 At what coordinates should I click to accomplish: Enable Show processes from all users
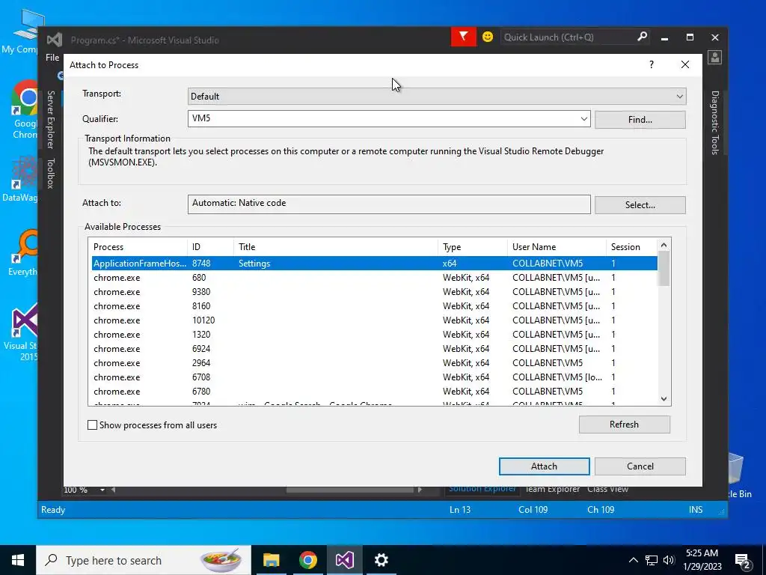coord(92,425)
